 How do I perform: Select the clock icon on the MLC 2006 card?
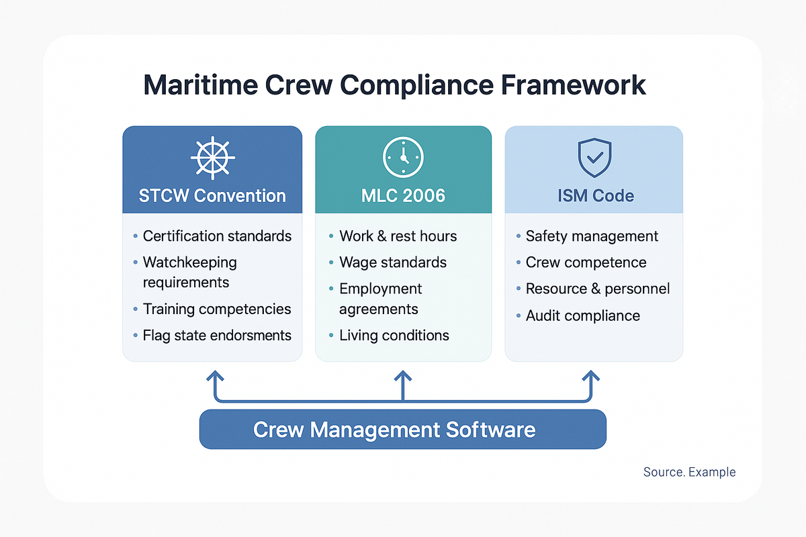[x=403, y=157]
